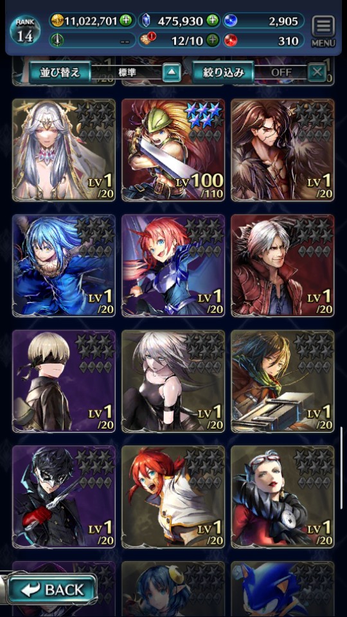The height and width of the screenshot is (617, 347).
Task: Expand the sort order arrow next to 標準
Action: [x=172, y=73]
